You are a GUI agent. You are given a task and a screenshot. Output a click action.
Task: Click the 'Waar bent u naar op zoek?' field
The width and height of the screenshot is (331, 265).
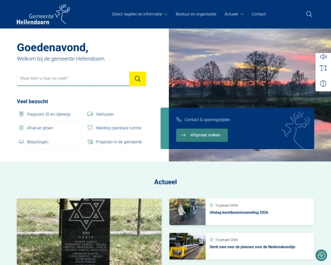pos(73,78)
